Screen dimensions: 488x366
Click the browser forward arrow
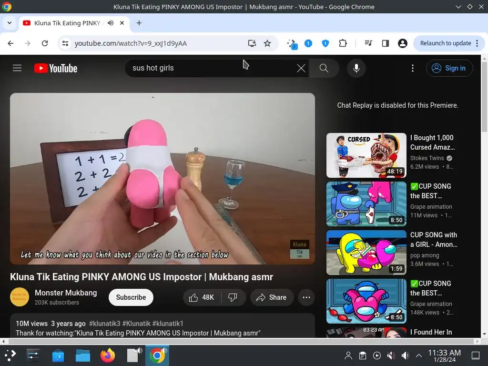(28, 43)
